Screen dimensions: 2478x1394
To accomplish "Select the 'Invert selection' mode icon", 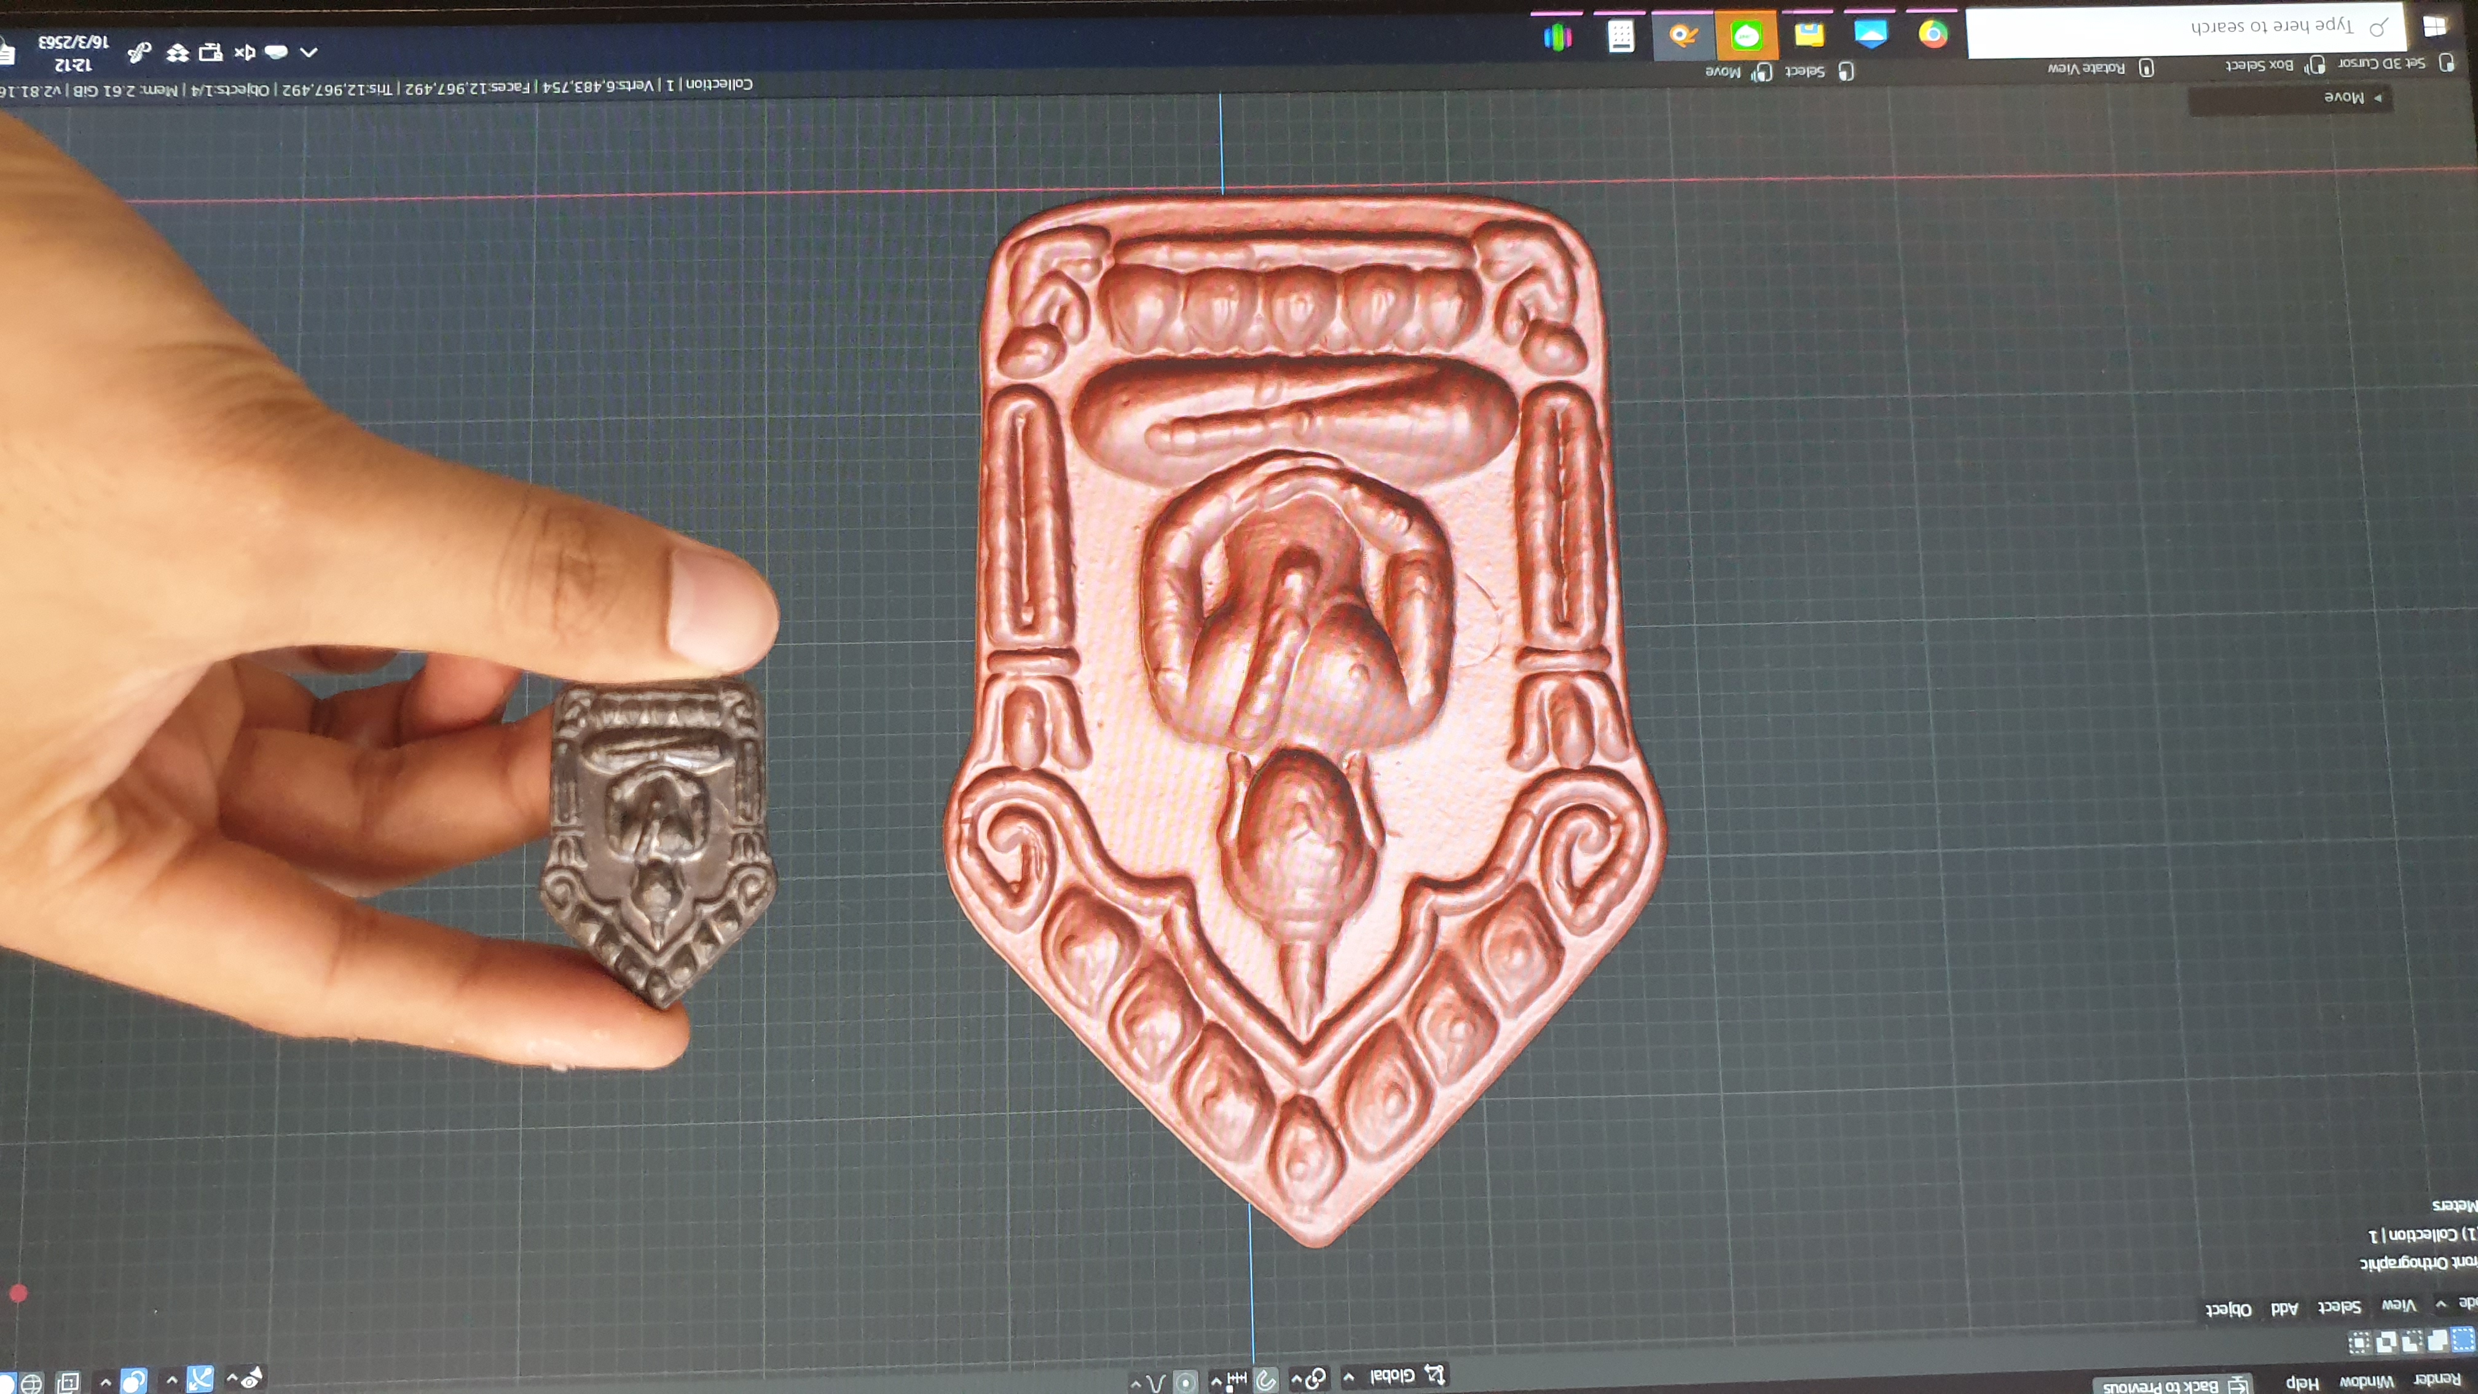I will pyautogui.click(x=2386, y=1342).
